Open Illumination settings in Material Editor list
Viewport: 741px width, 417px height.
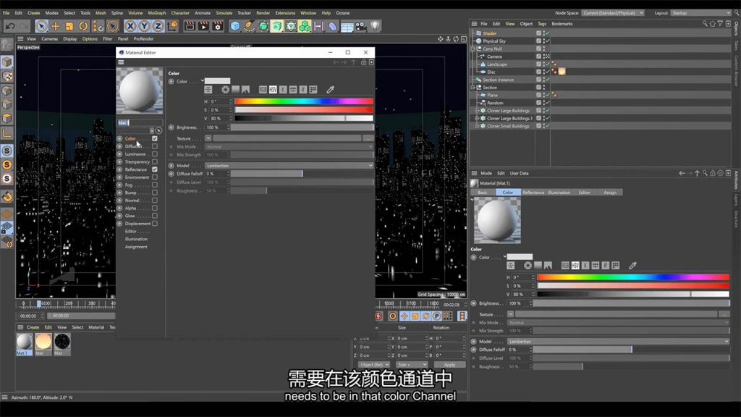click(x=136, y=239)
